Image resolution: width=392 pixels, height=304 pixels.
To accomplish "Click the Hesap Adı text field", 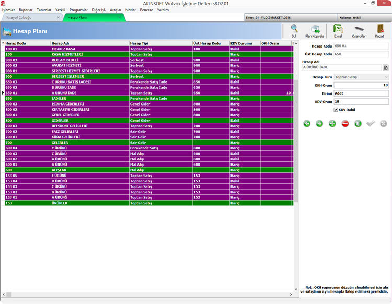I will point(341,67).
